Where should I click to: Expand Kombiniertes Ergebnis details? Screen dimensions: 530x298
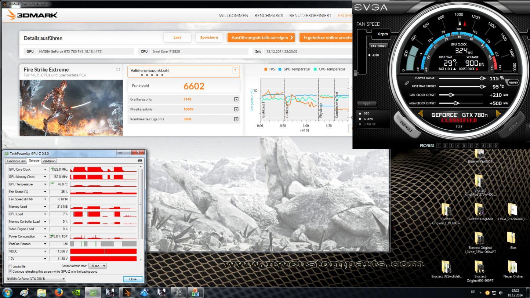pos(236,119)
